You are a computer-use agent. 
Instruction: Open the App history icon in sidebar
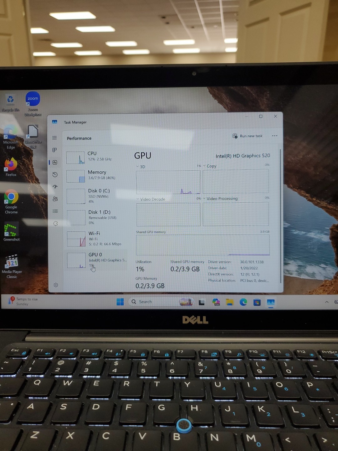click(55, 174)
